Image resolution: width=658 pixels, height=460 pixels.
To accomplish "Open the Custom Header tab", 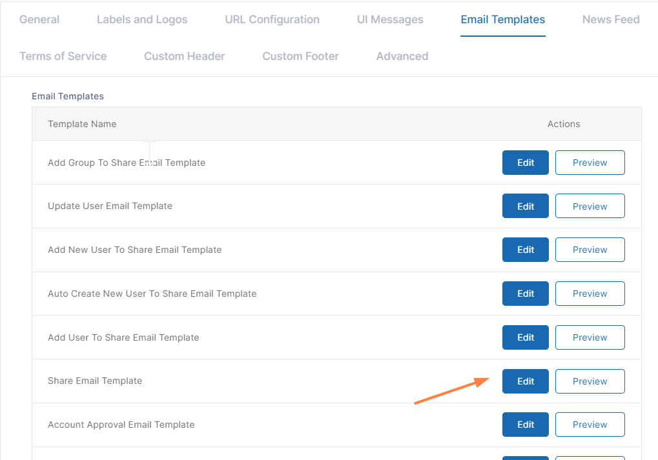I will click(x=185, y=56).
